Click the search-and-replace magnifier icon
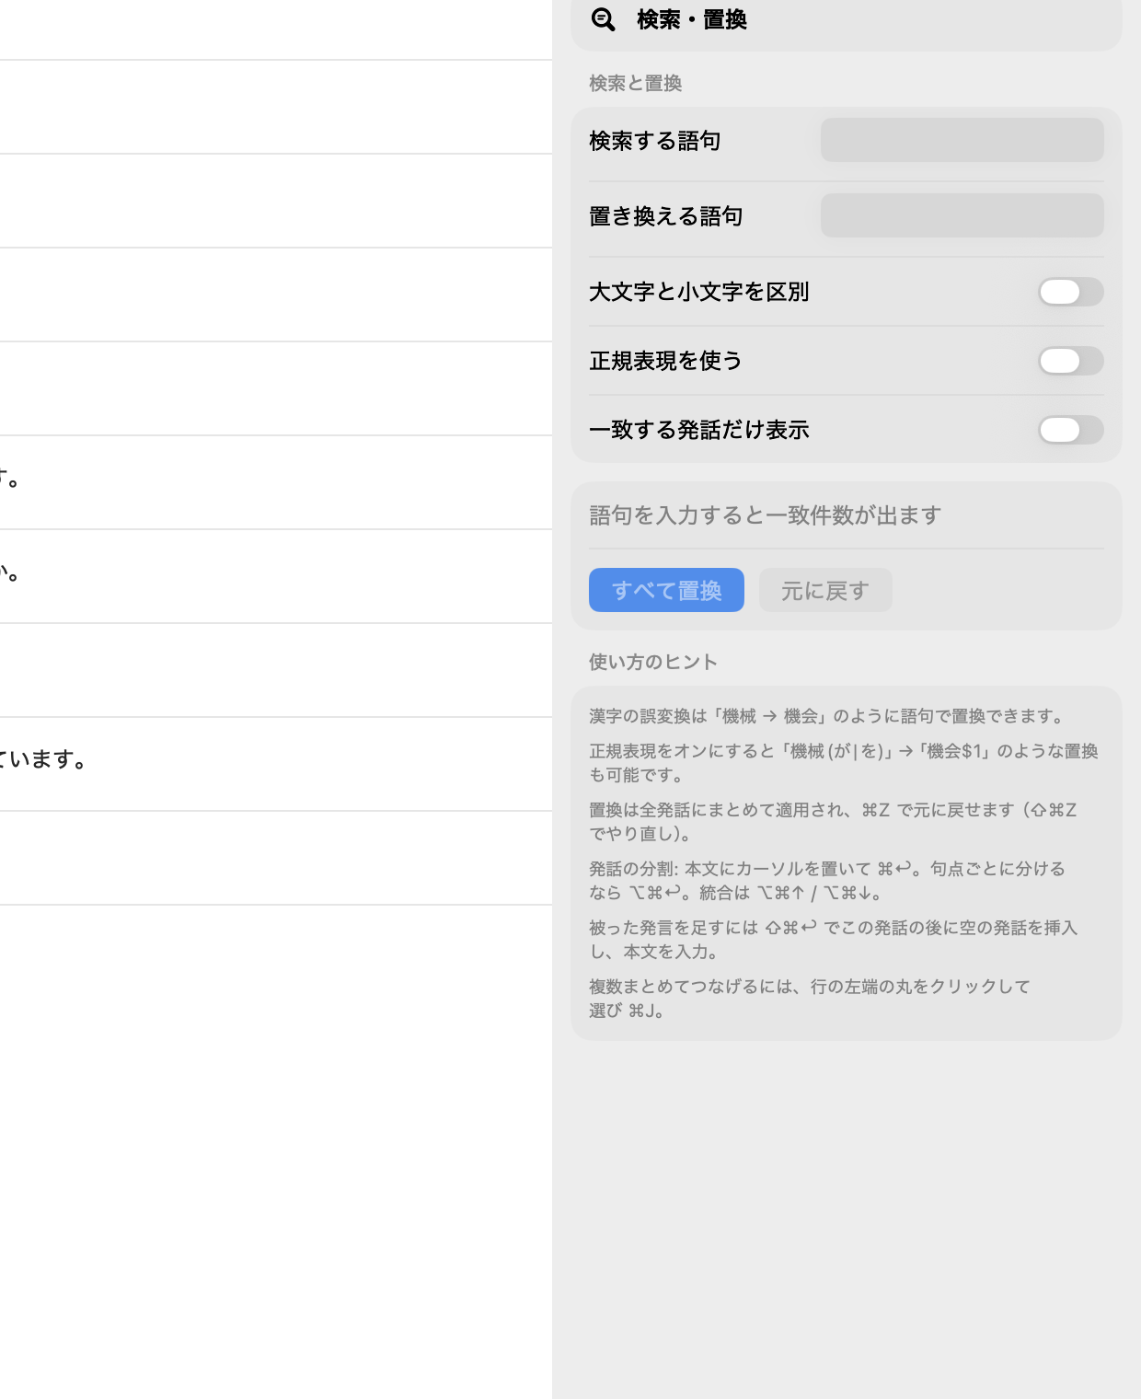 point(603,19)
